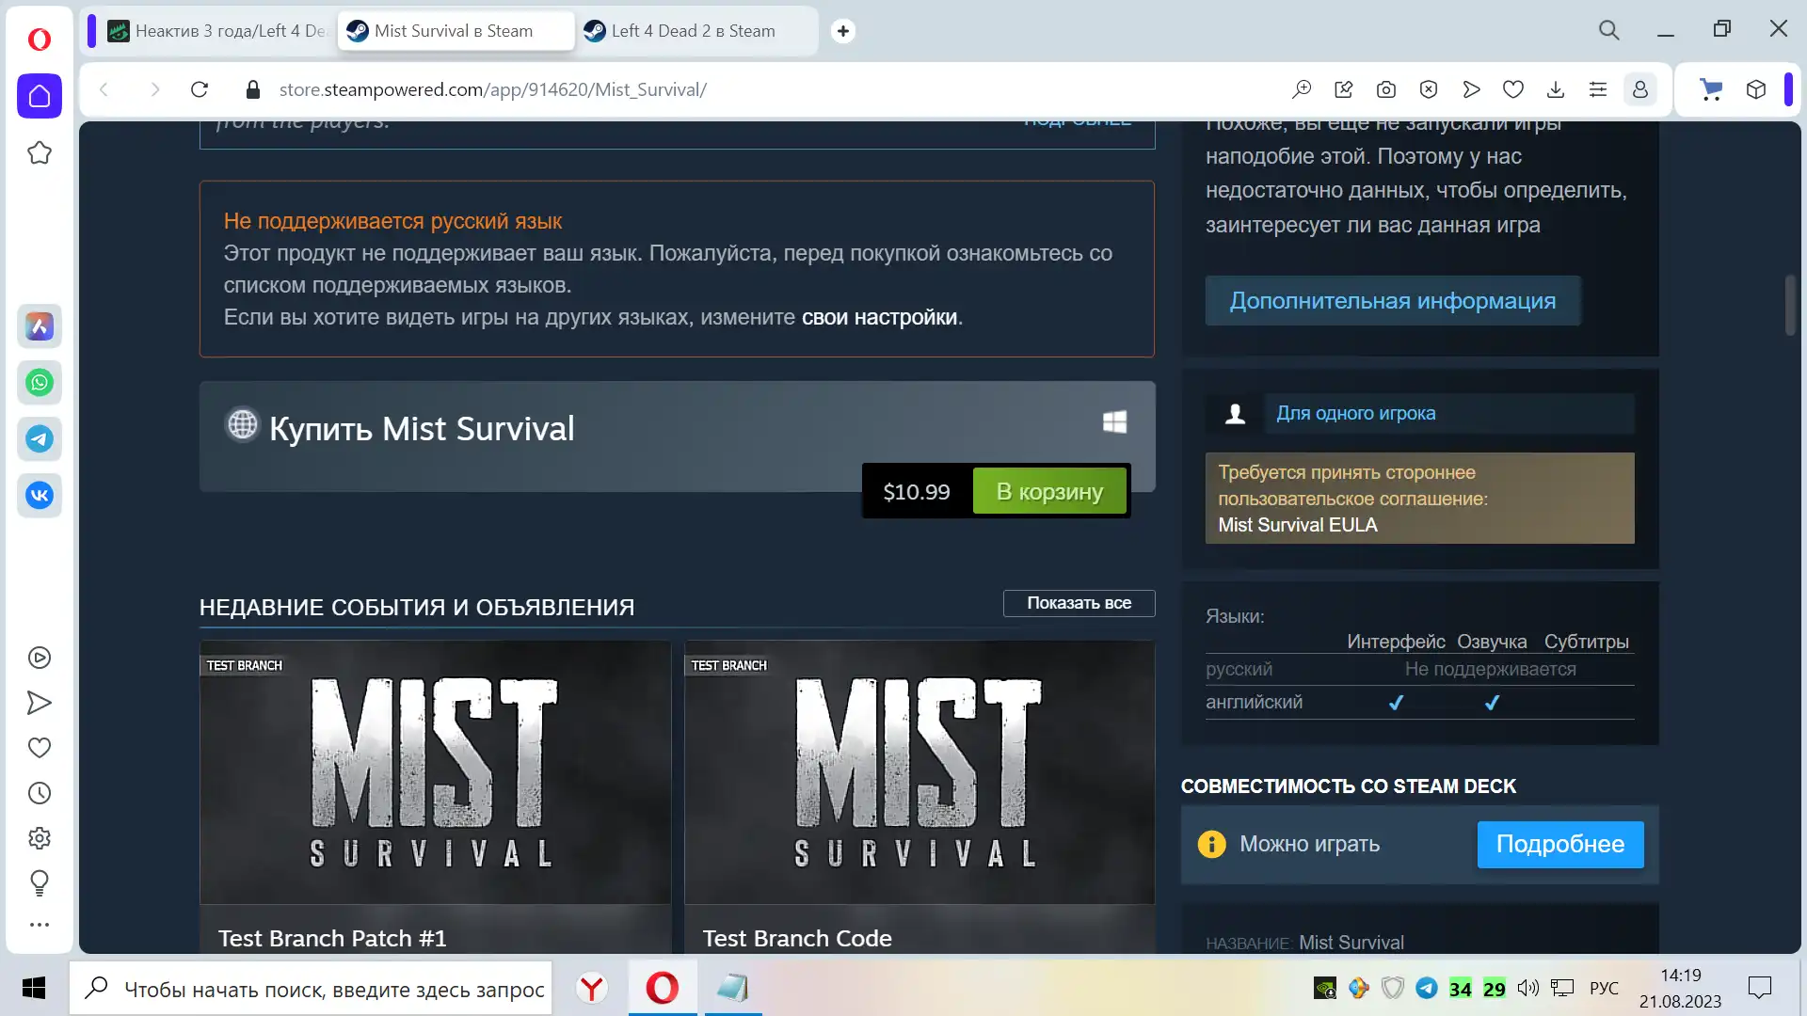Open the Easy Setup sliders icon
Screen dimensions: 1807x1016
(x=1598, y=89)
